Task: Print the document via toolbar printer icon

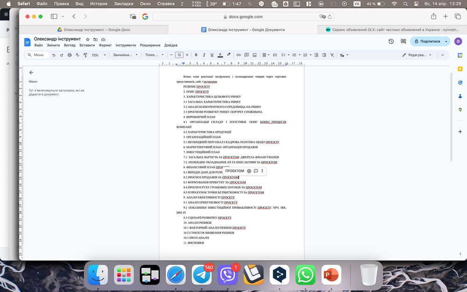Action: [70, 55]
